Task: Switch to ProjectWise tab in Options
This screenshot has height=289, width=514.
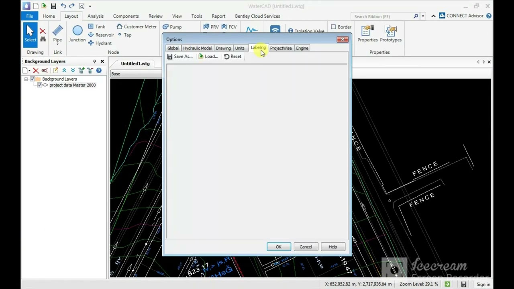Action: click(x=281, y=48)
